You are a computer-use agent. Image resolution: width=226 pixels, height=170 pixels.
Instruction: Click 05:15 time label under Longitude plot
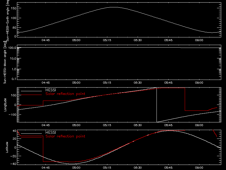coord(107,125)
